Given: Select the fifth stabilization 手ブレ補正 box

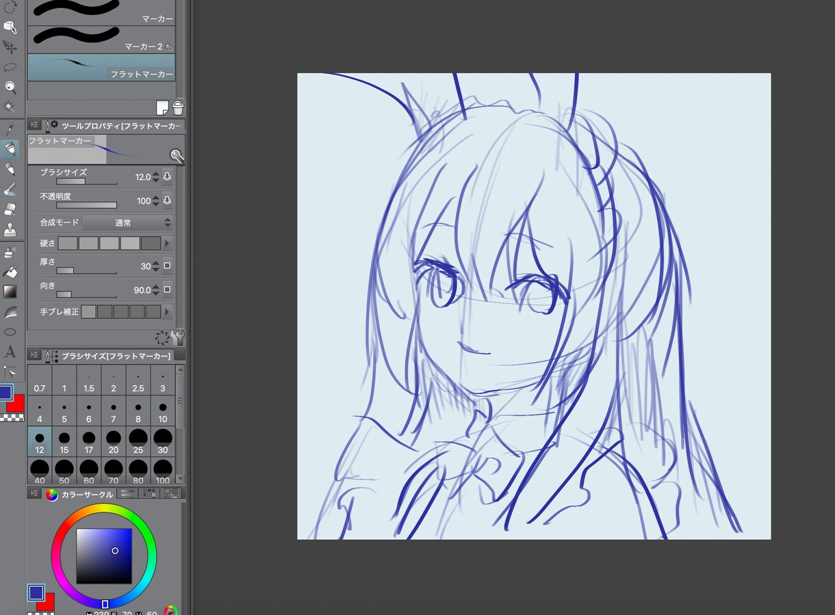Looking at the screenshot, I should (153, 311).
